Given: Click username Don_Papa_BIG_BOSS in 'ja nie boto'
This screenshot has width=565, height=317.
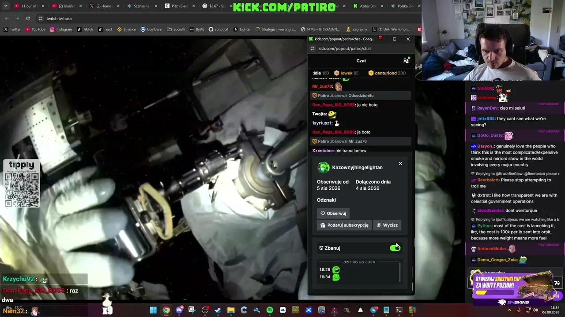Looking at the screenshot, I should point(333,105).
